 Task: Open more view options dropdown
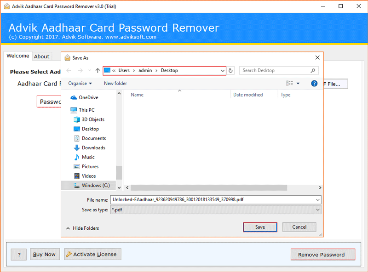298,83
